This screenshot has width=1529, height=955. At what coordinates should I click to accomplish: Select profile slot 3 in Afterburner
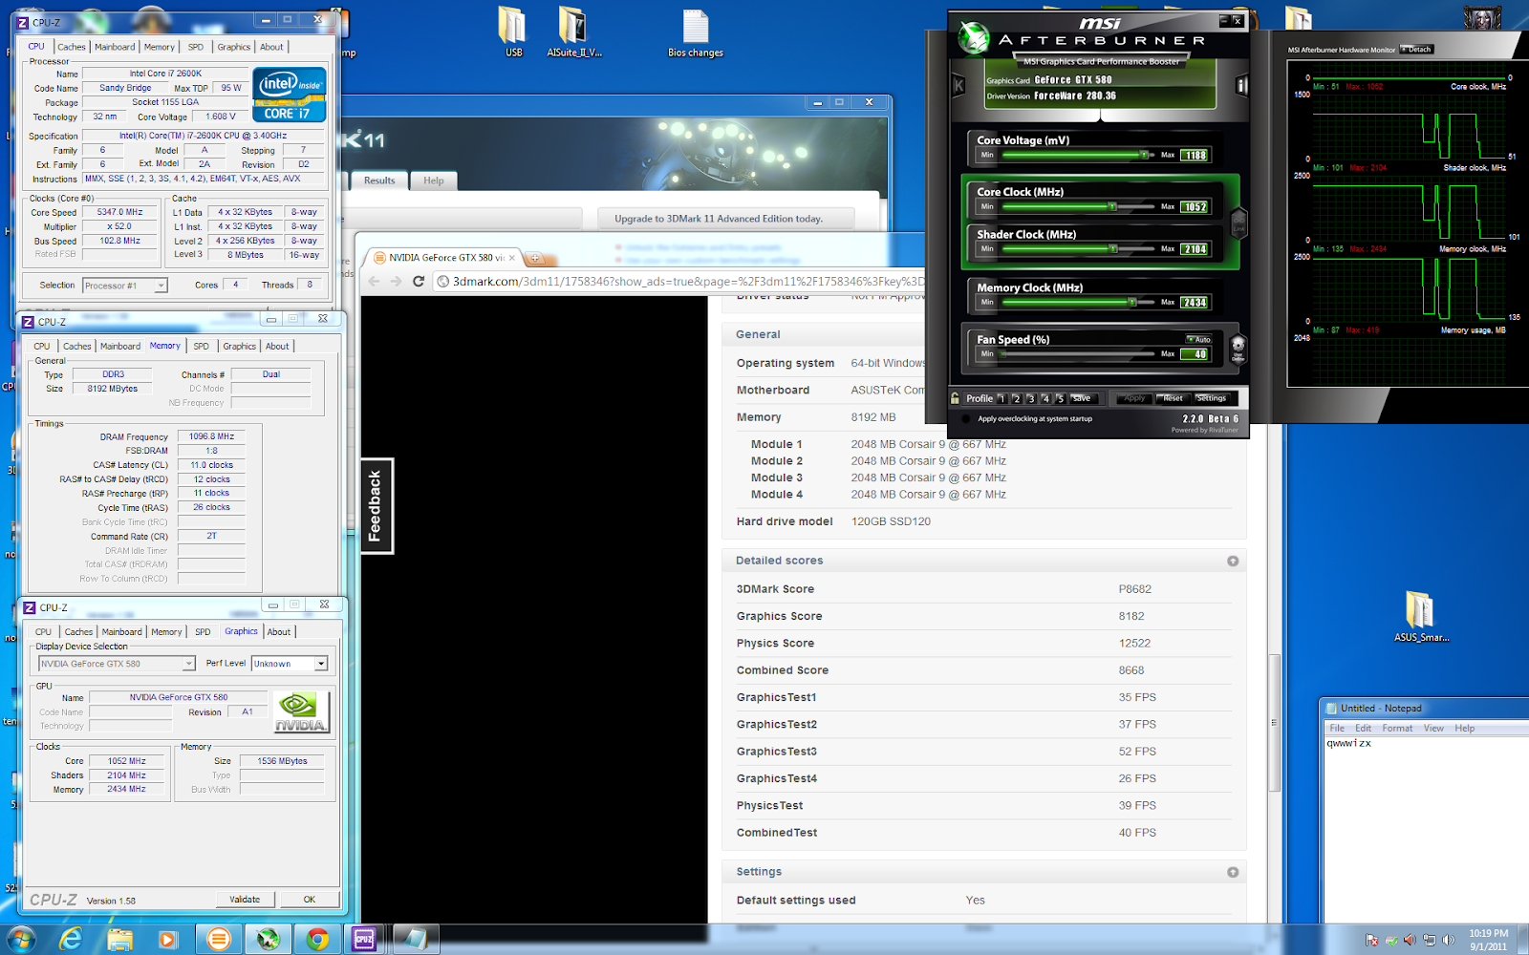[1031, 398]
